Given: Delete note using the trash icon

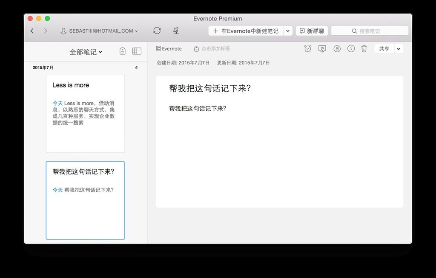Looking at the screenshot, I should 364,48.
